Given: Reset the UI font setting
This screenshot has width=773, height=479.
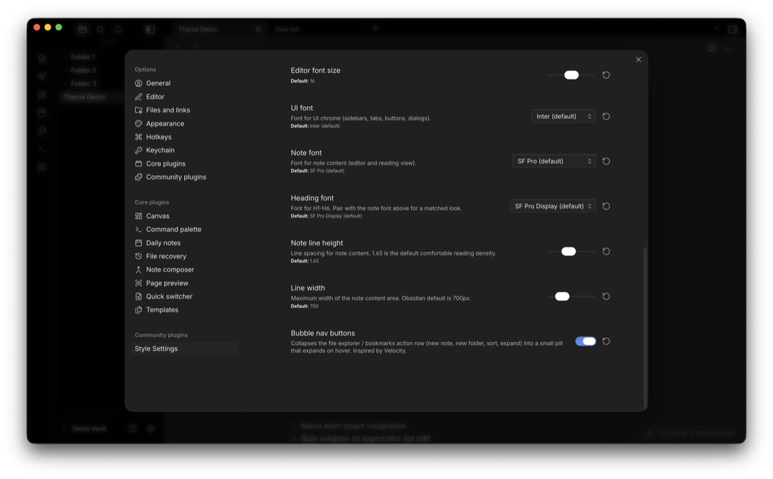Looking at the screenshot, I should tap(606, 116).
